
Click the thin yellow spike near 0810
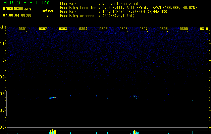point(199,132)
